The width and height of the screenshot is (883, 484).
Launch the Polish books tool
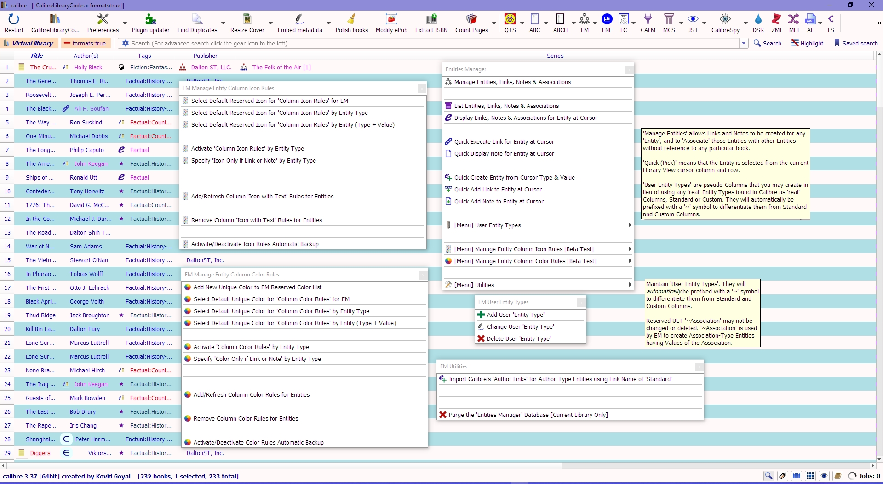[351, 23]
